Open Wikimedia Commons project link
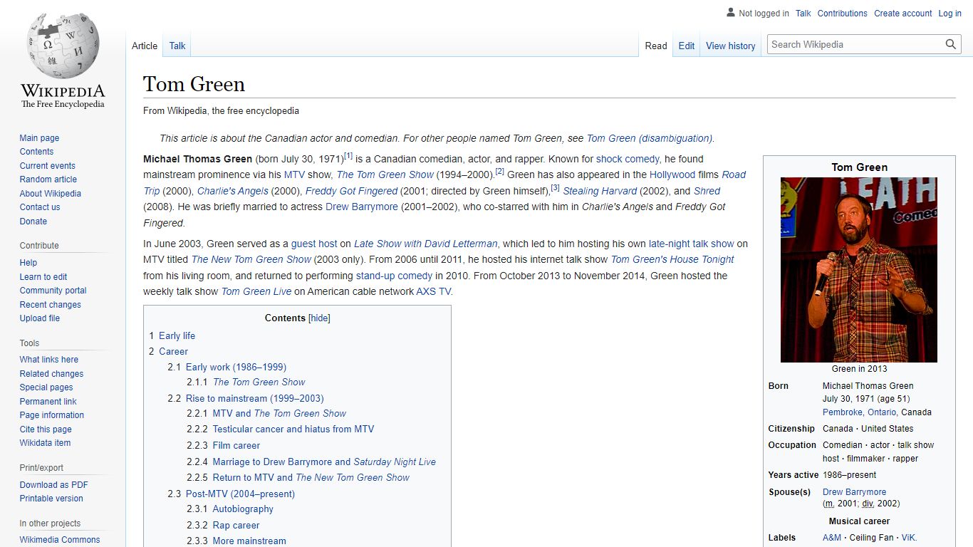This screenshot has height=547, width=973. [60, 540]
